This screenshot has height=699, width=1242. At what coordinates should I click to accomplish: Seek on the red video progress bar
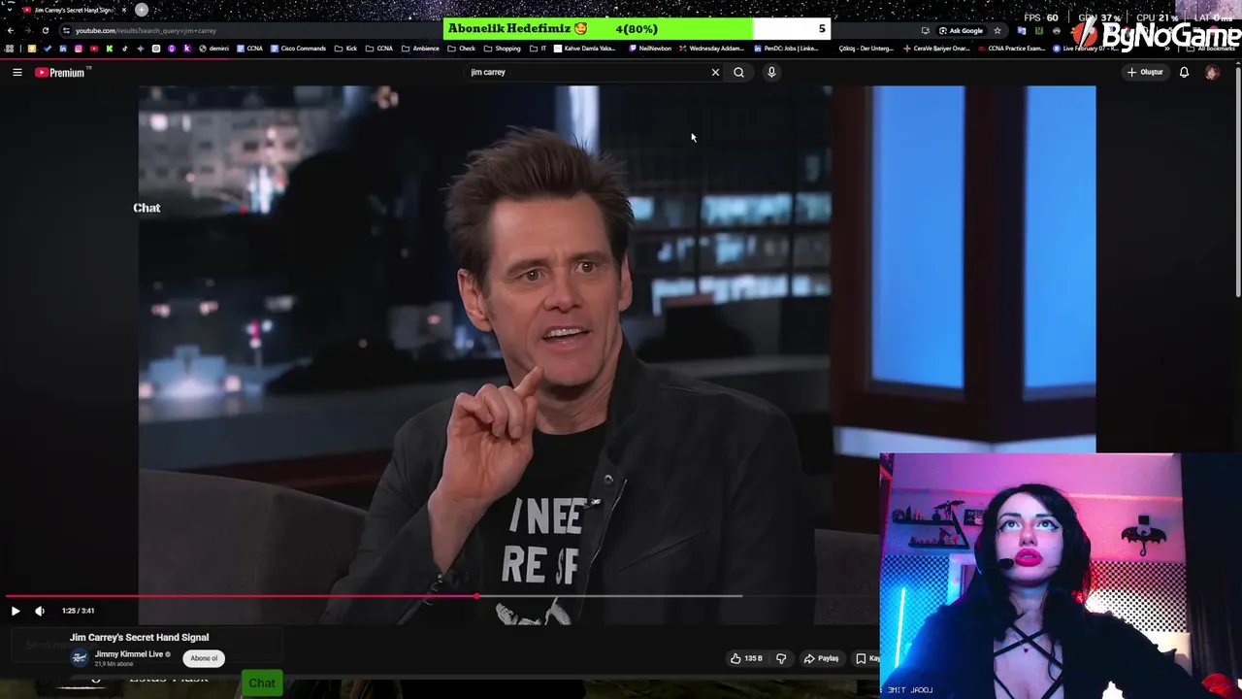tap(241, 596)
